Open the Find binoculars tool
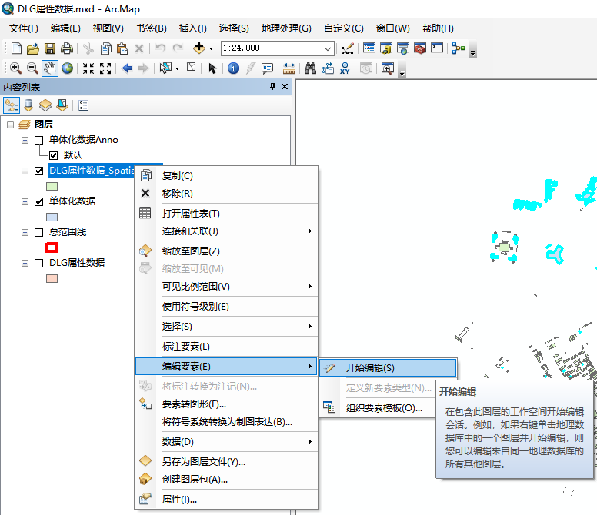597x515 pixels. (310, 68)
